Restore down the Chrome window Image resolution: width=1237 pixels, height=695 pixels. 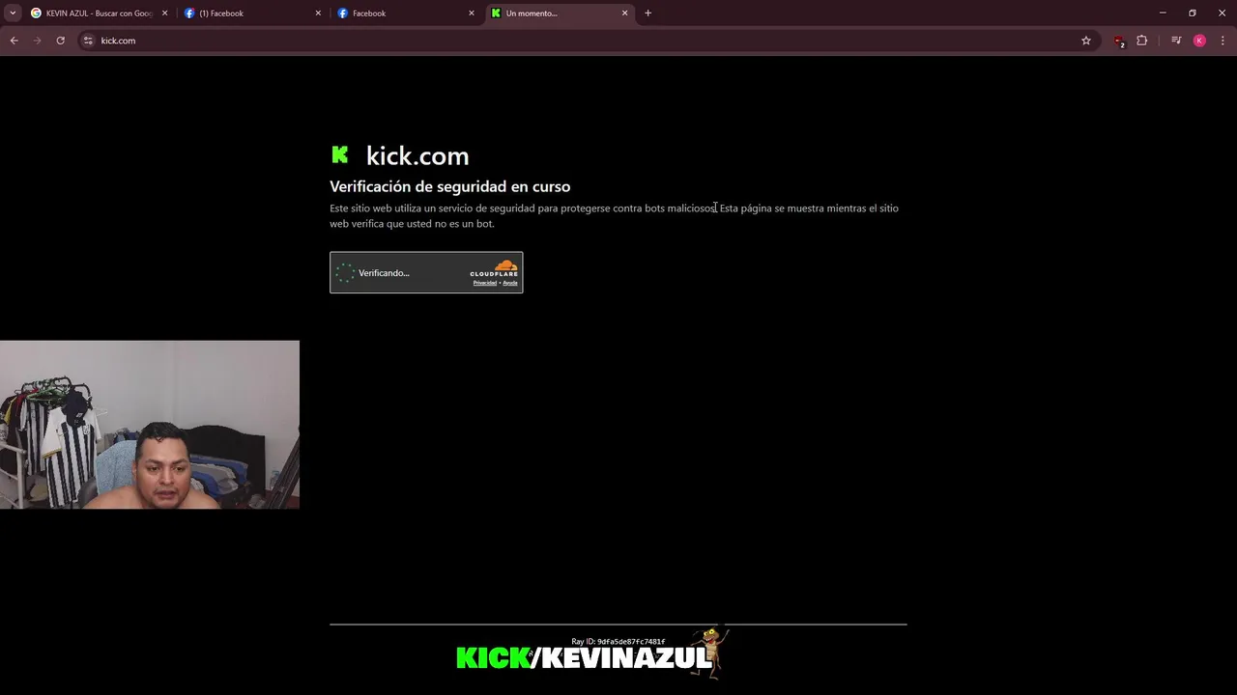(x=1193, y=13)
